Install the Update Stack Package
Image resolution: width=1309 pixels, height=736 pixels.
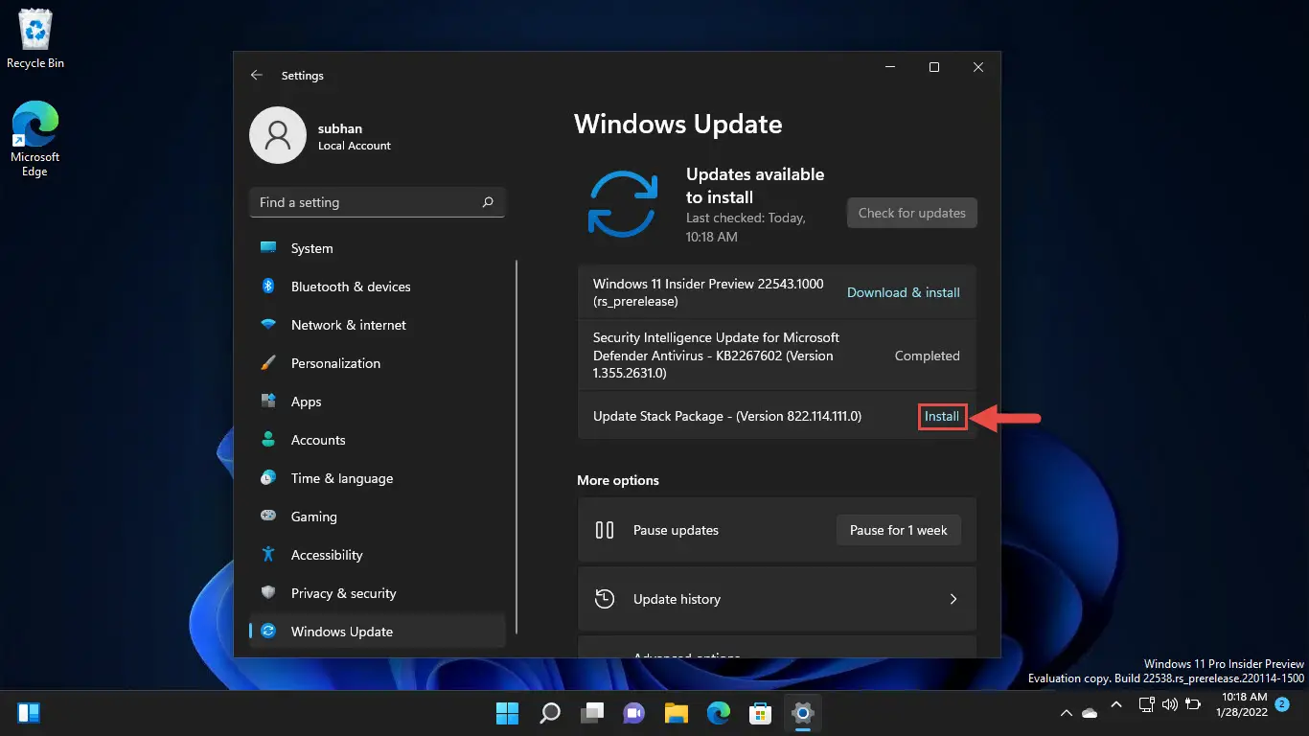coord(942,416)
